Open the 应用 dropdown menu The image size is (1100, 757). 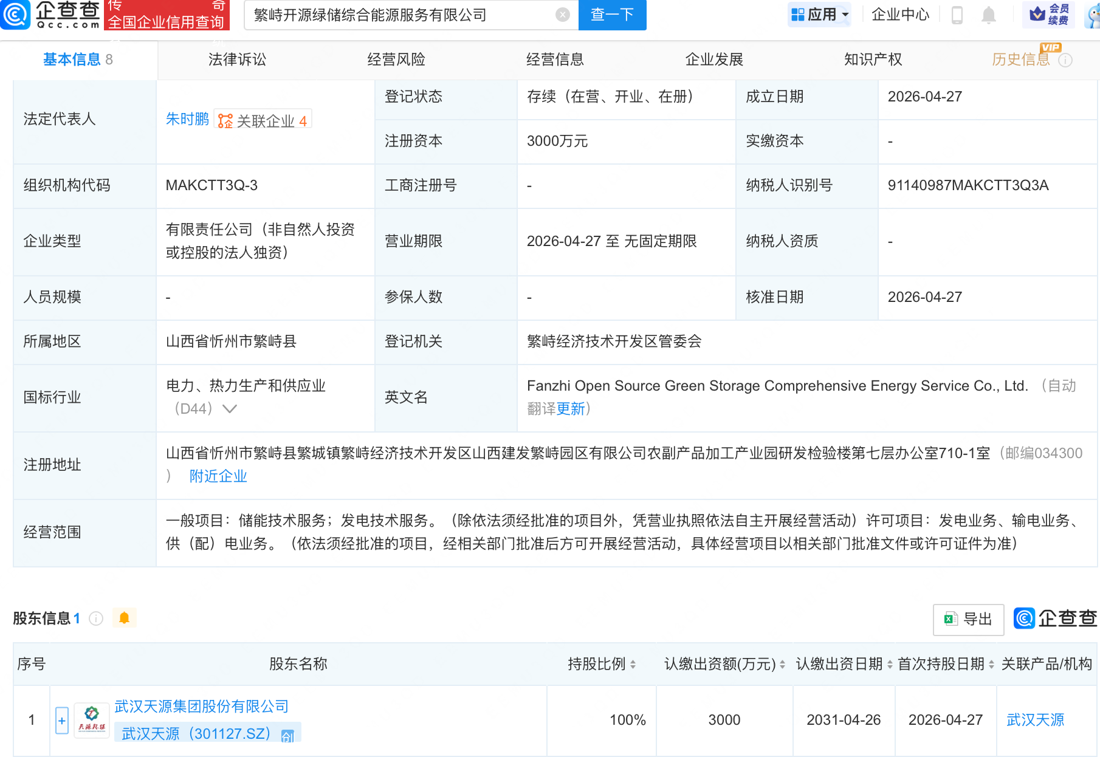[x=819, y=15]
